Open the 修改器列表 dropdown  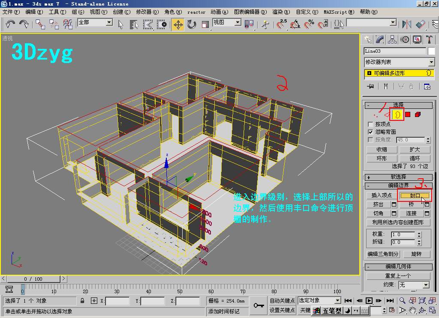tap(431, 62)
